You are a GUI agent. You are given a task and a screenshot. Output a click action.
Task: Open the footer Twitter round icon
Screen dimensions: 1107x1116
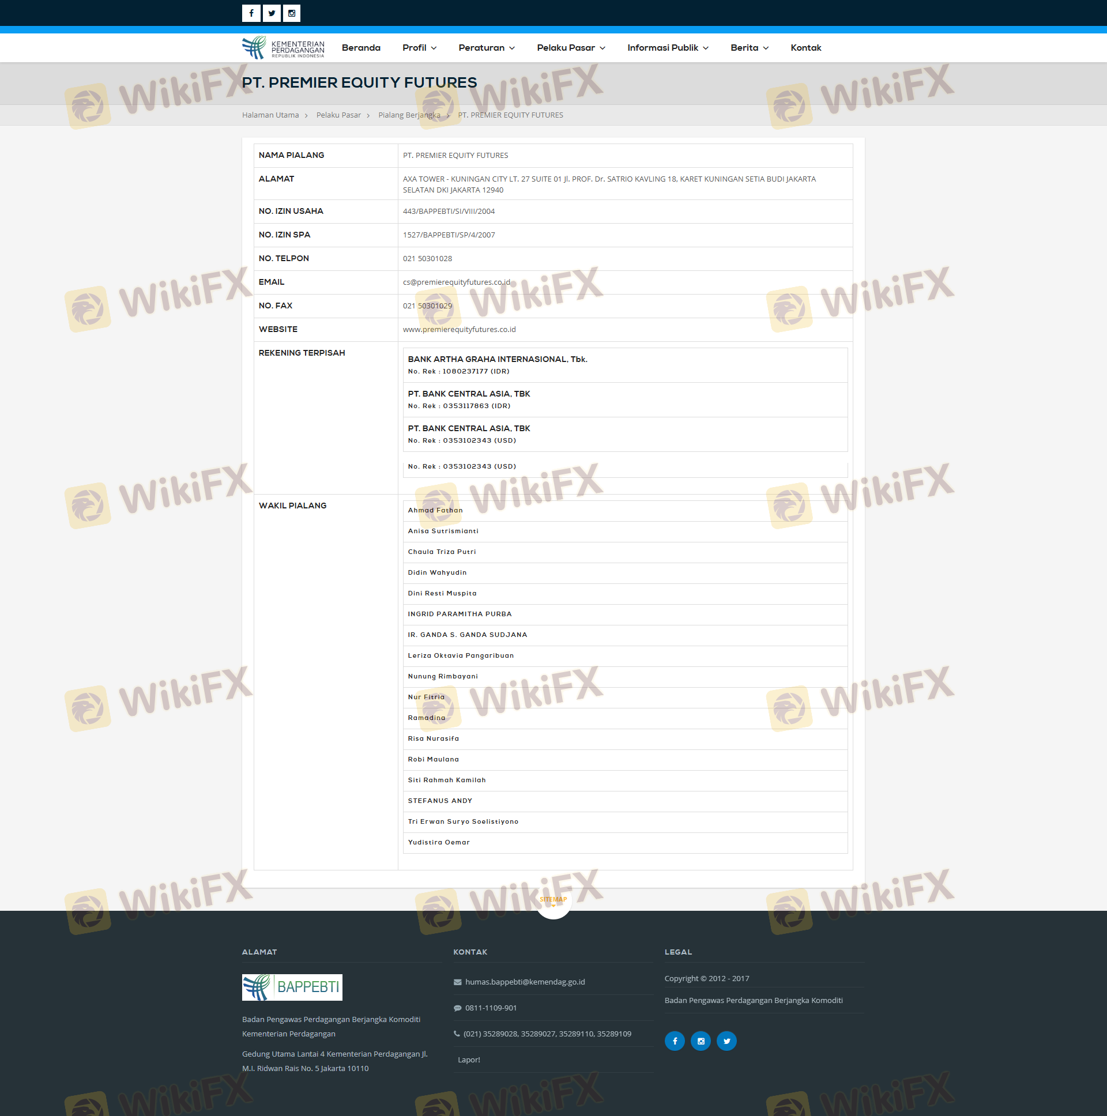(726, 1041)
